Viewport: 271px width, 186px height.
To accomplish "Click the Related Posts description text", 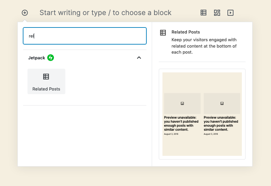I will (x=204, y=46).
